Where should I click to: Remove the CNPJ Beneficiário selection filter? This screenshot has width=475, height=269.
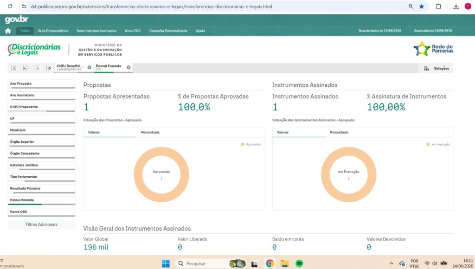click(x=89, y=68)
